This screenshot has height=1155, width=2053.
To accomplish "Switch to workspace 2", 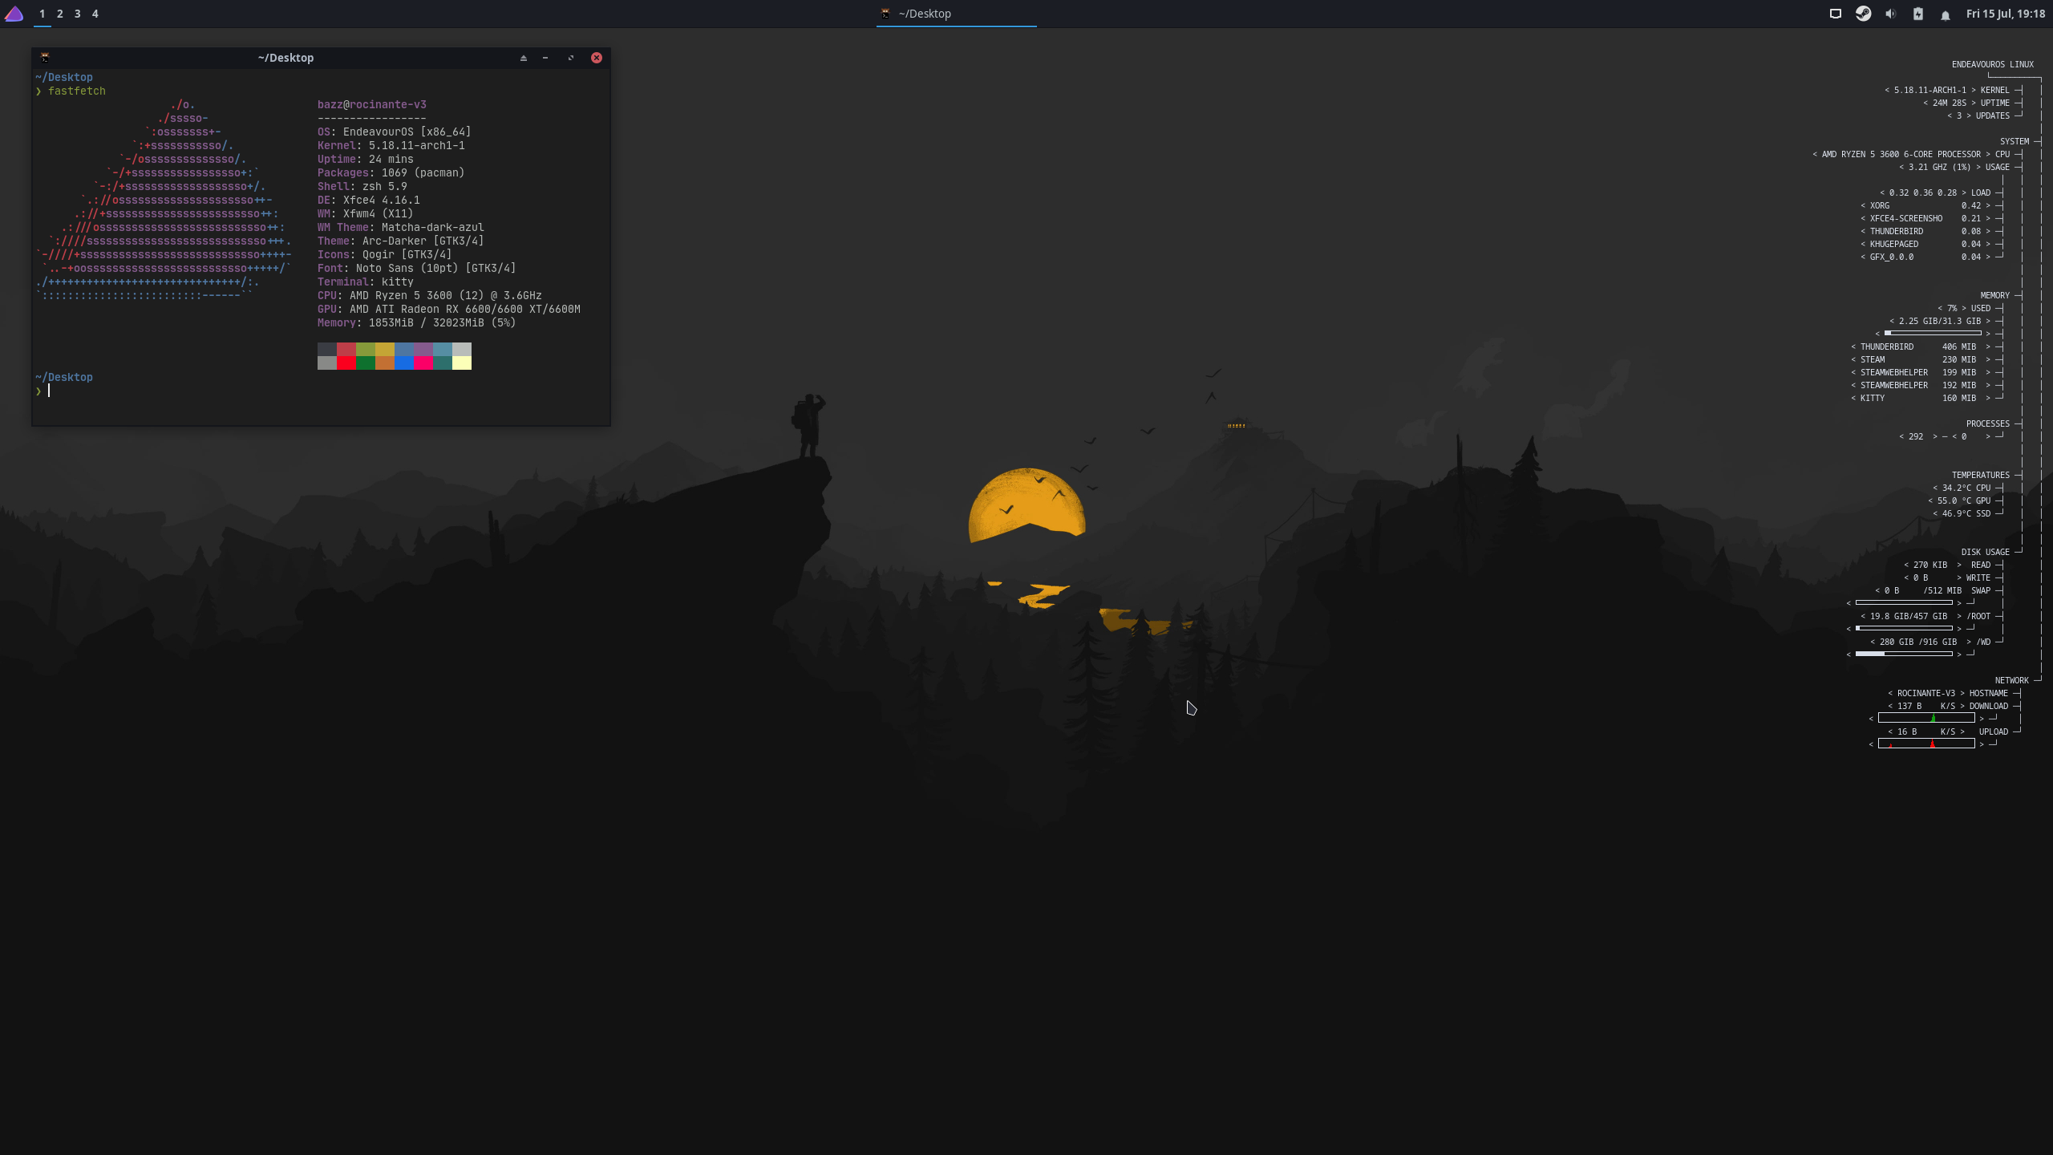I will [60, 14].
